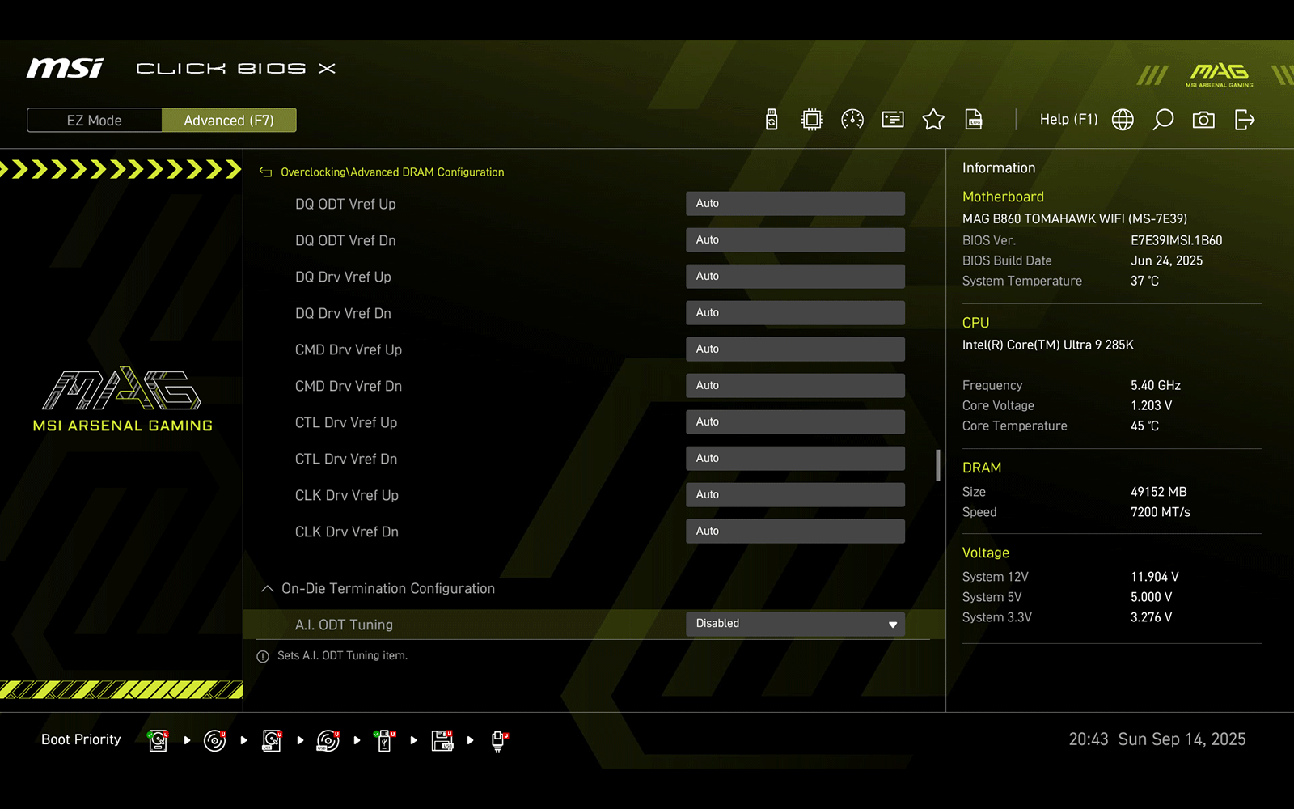Click System 12V value 11.904 V
The width and height of the screenshot is (1294, 809).
coord(1155,577)
